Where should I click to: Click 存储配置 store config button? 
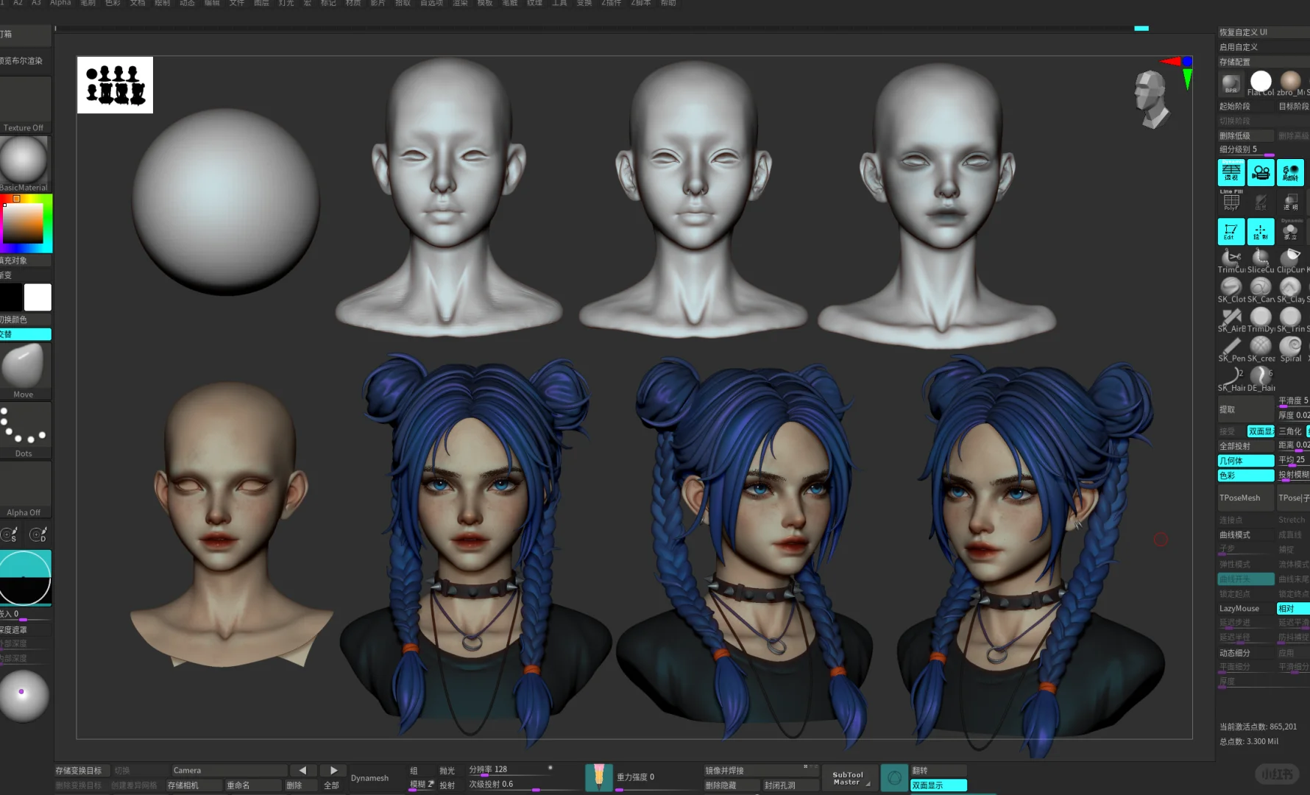(1263, 62)
